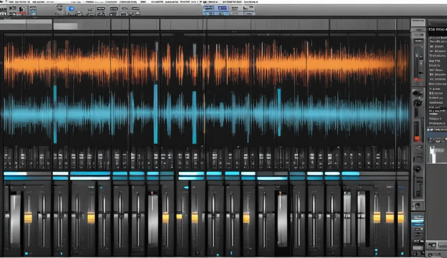Click the icon at bottom-right corner panel

[x=433, y=245]
